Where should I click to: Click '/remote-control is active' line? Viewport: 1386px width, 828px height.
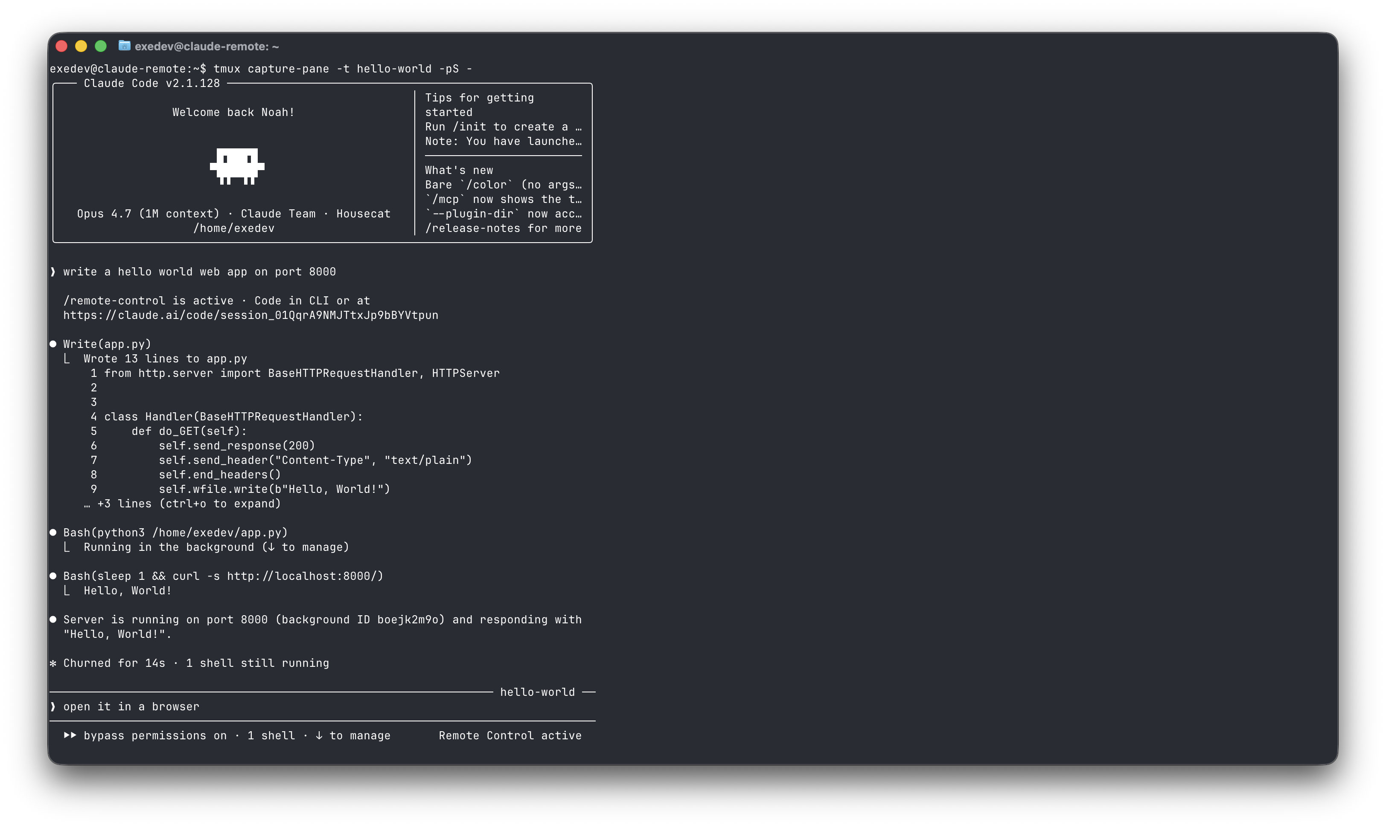(217, 301)
